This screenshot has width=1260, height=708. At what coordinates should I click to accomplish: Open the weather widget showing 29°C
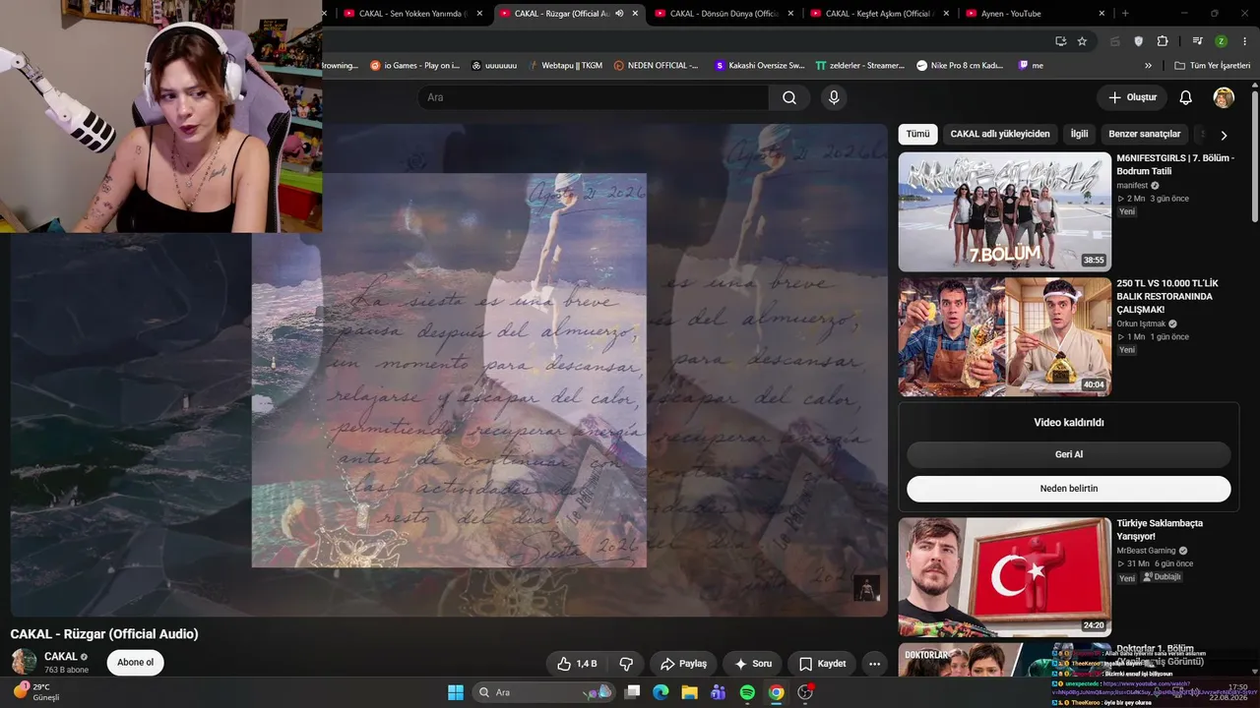click(36, 692)
